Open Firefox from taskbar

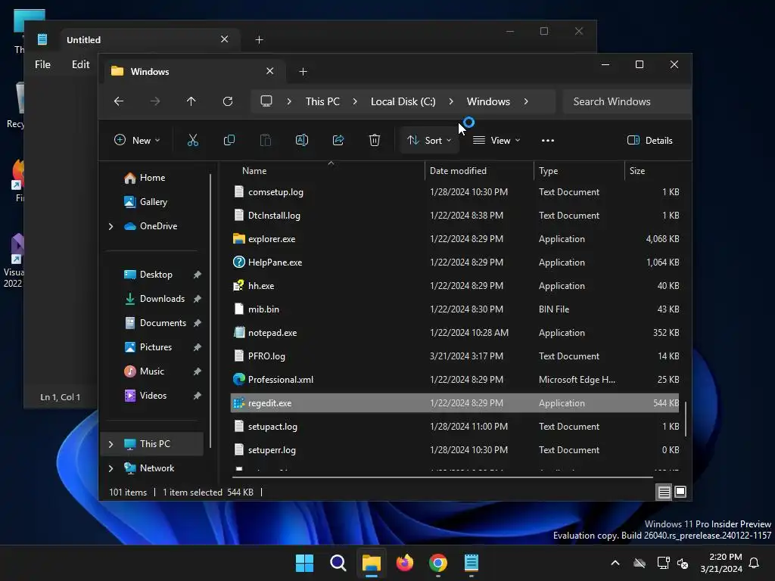click(x=405, y=563)
